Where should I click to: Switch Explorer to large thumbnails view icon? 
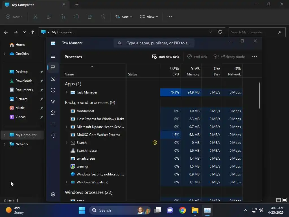285,200
